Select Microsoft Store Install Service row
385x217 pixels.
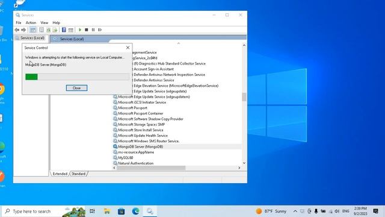coord(140,130)
